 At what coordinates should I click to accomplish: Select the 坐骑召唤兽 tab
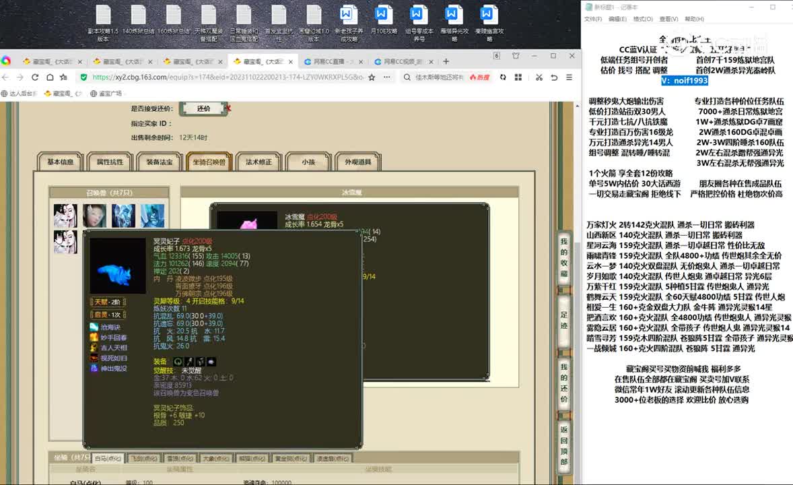pyautogui.click(x=209, y=162)
